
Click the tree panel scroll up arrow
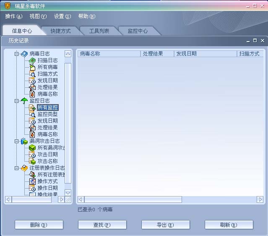coord(68,54)
